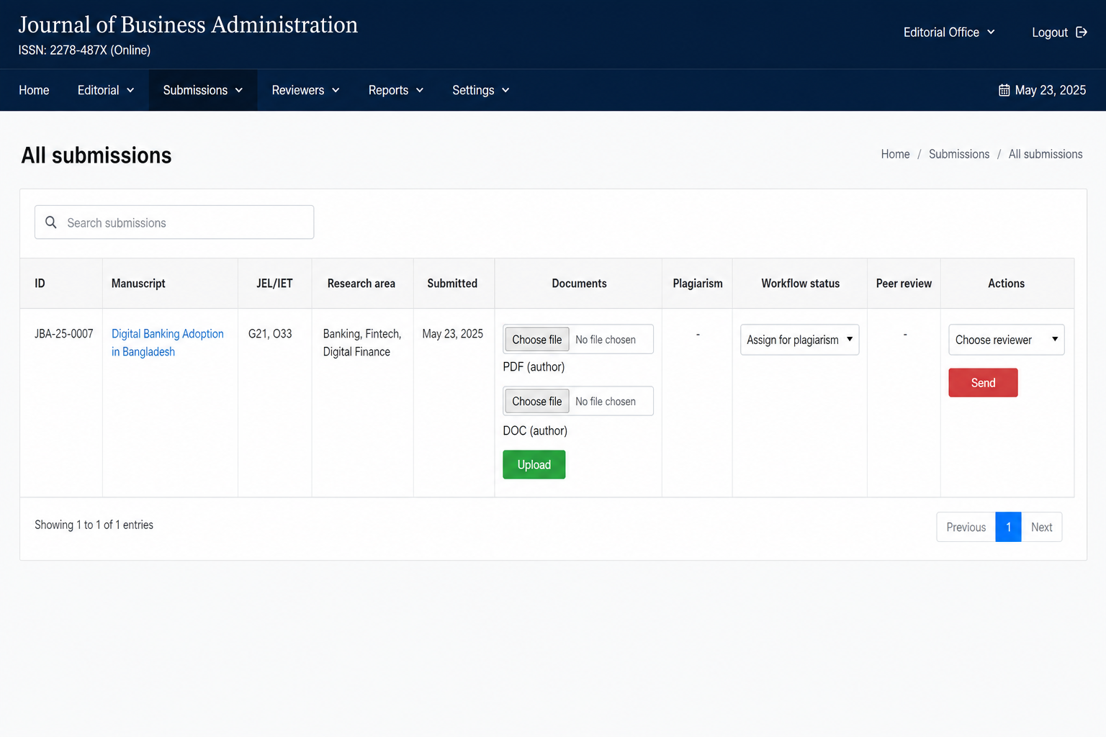The height and width of the screenshot is (737, 1106).
Task: Click the Journal of Business Administration title
Action: 188,24
